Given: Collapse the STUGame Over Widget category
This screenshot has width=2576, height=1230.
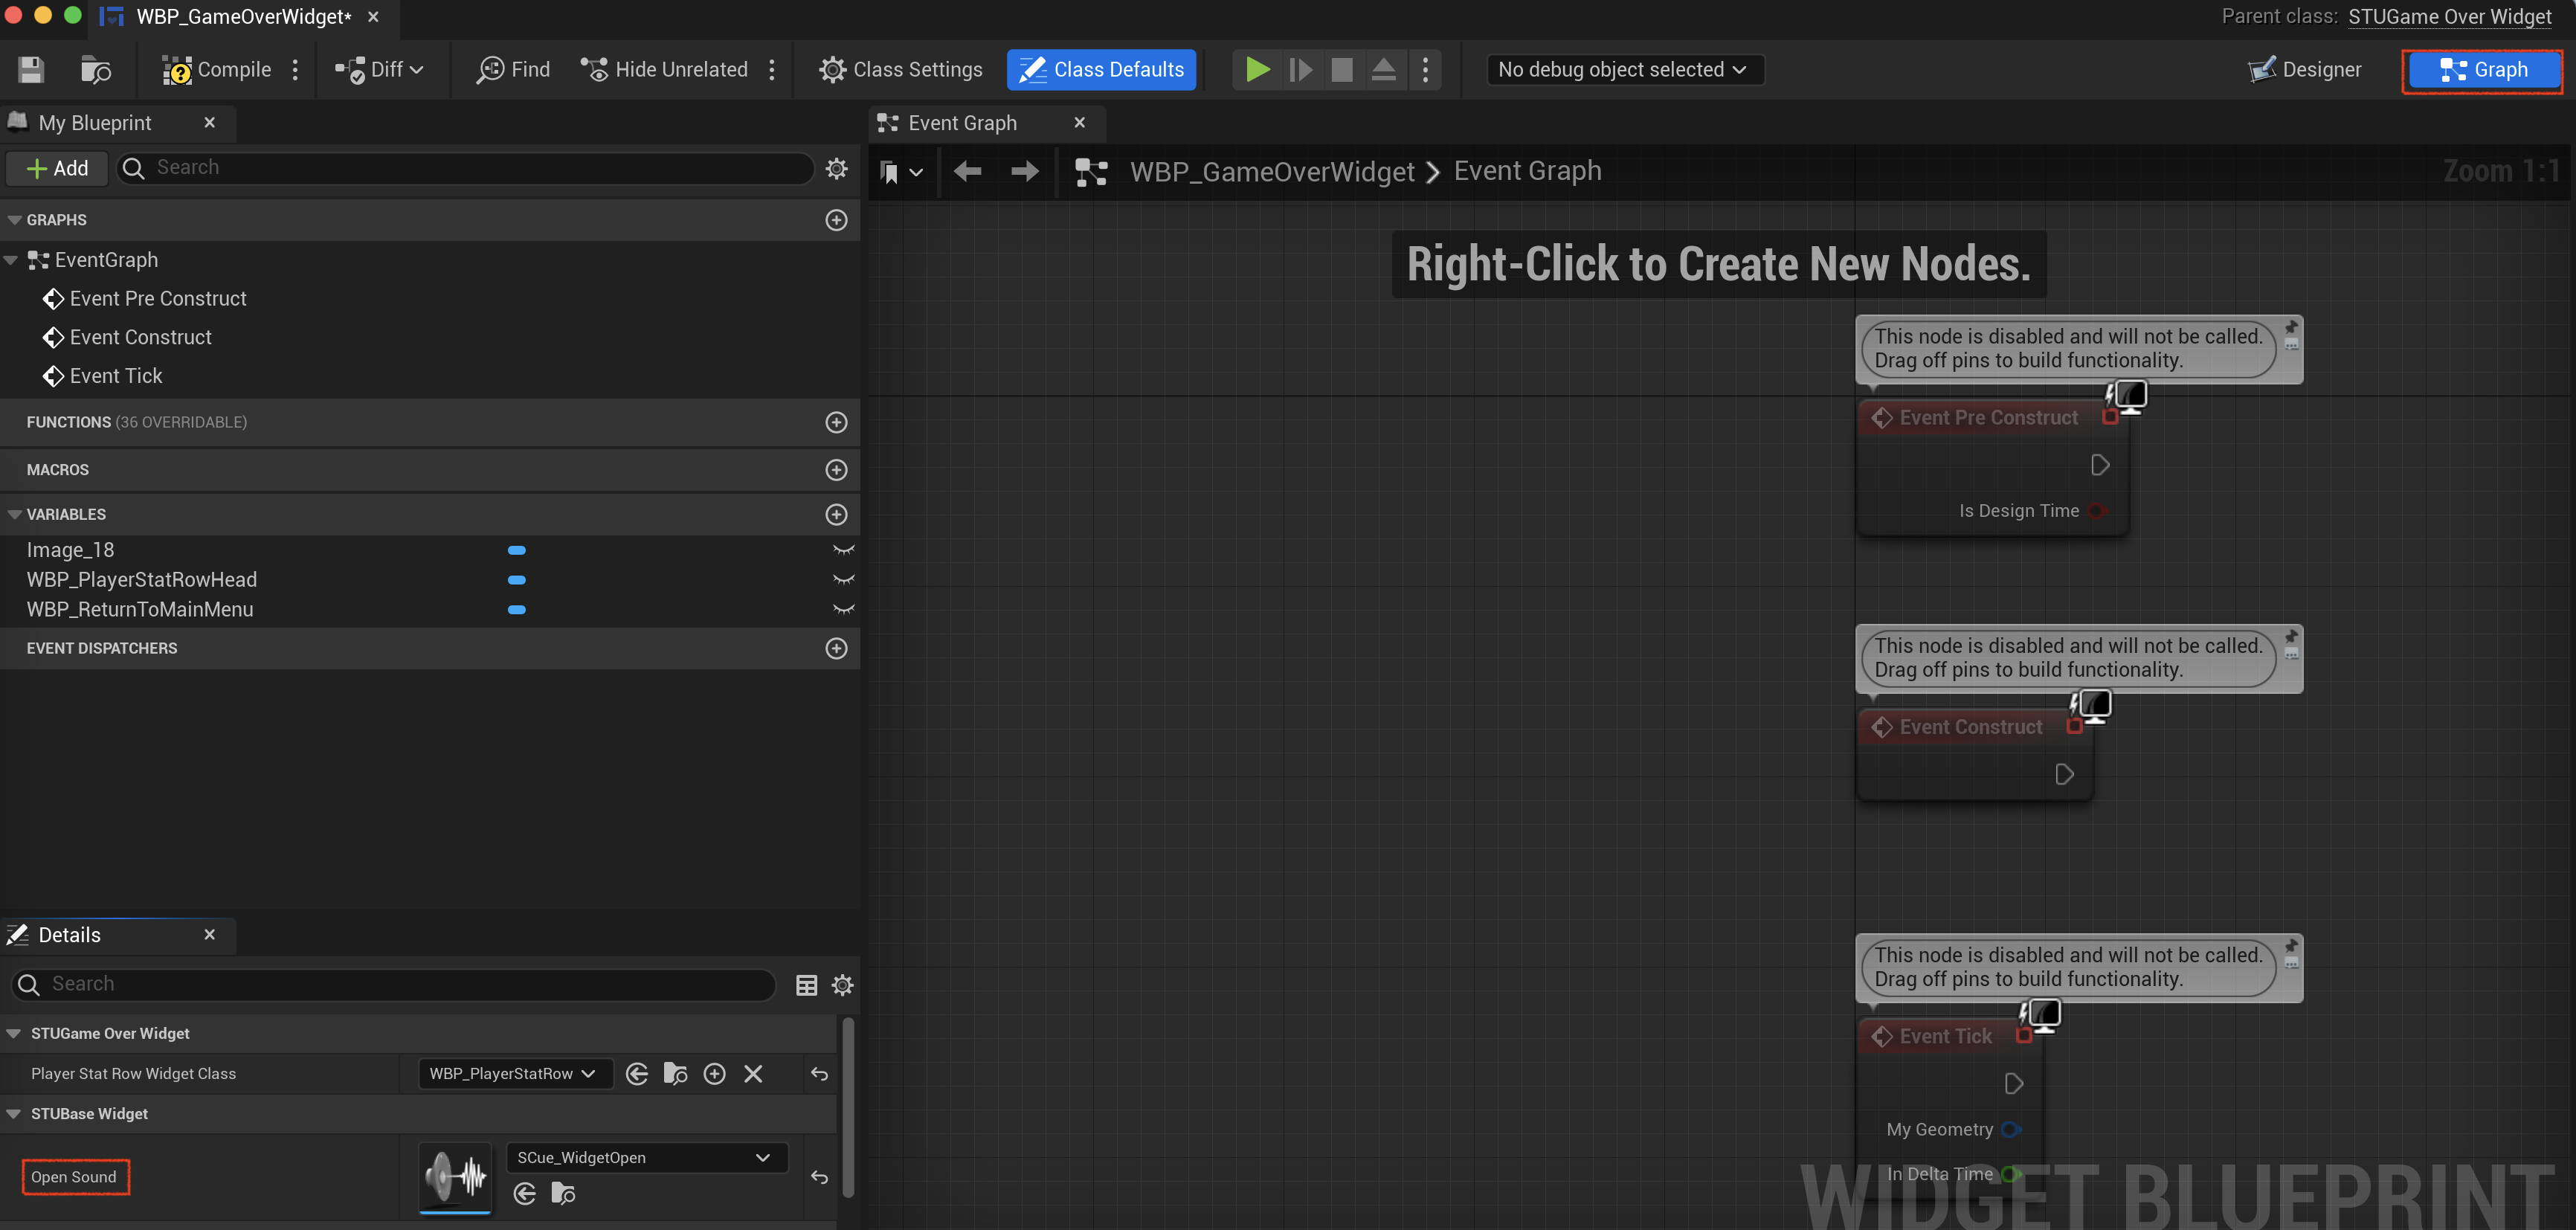Looking at the screenshot, I should tap(14, 1033).
